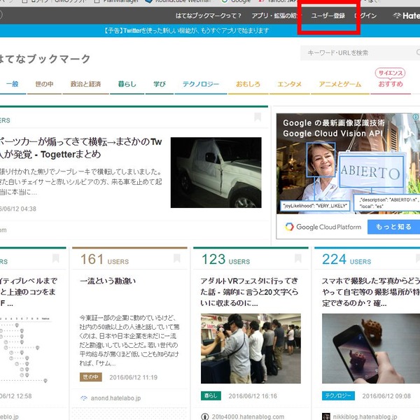The height and width of the screenshot is (420, 420).
Task: Click the 世の中 tag on 161 USERS card
Action: click(91, 377)
